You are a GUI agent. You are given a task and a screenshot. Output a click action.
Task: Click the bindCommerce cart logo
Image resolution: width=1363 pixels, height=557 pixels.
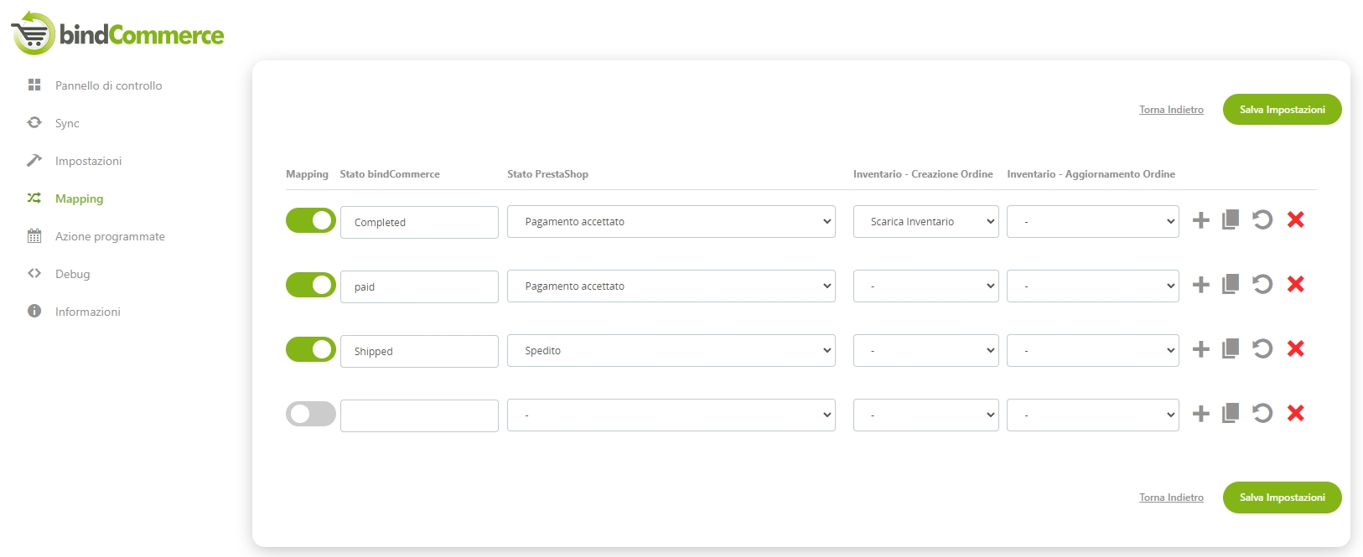pos(34,34)
